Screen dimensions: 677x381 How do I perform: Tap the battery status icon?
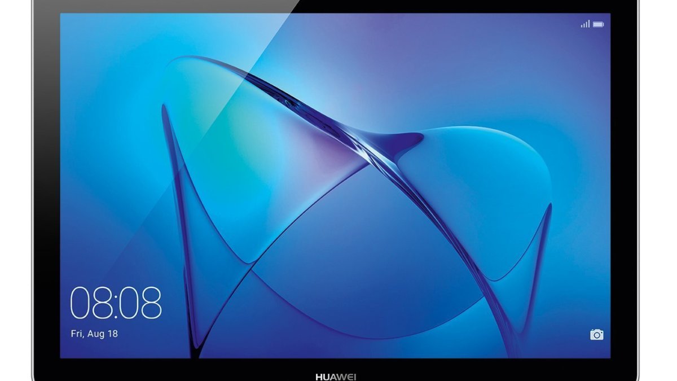pyautogui.click(x=599, y=24)
